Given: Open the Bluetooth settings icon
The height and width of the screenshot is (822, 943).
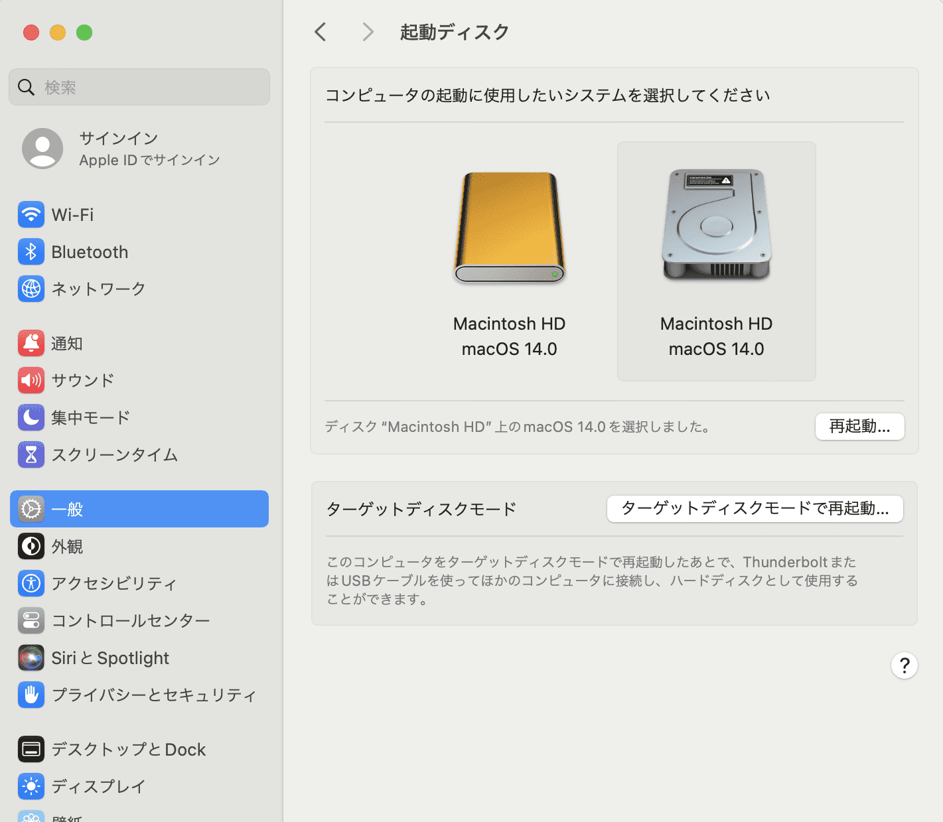Looking at the screenshot, I should (x=31, y=252).
